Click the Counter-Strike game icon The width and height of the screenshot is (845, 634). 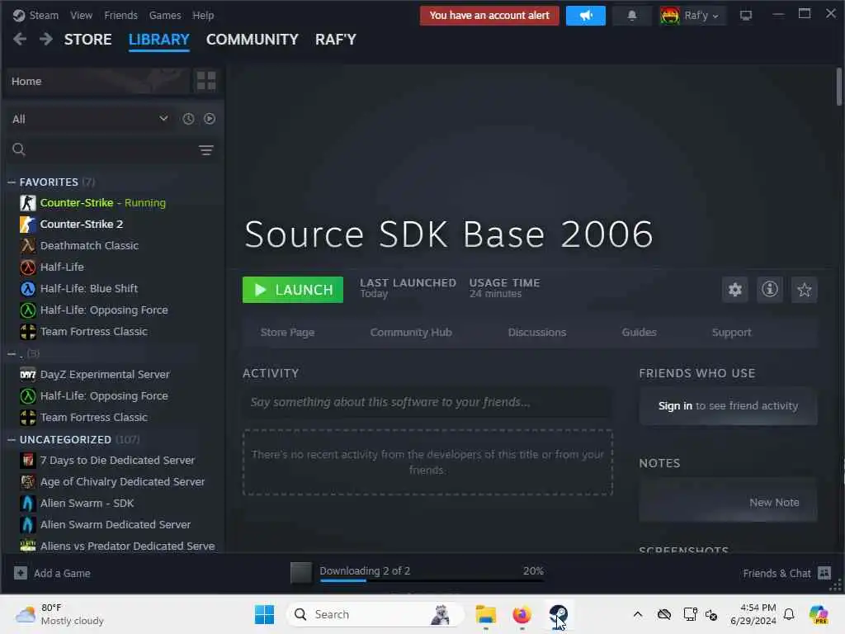28,203
